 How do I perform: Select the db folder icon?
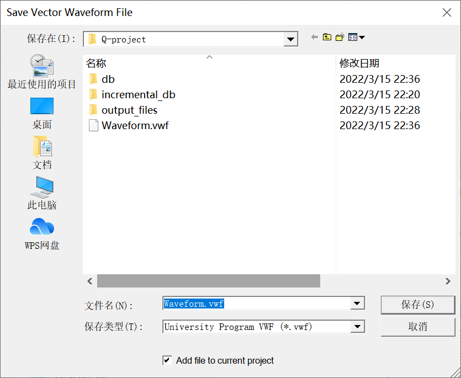[93, 79]
